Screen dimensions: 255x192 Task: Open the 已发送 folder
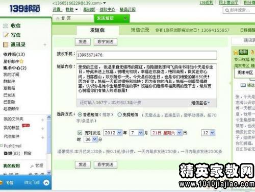9,95
